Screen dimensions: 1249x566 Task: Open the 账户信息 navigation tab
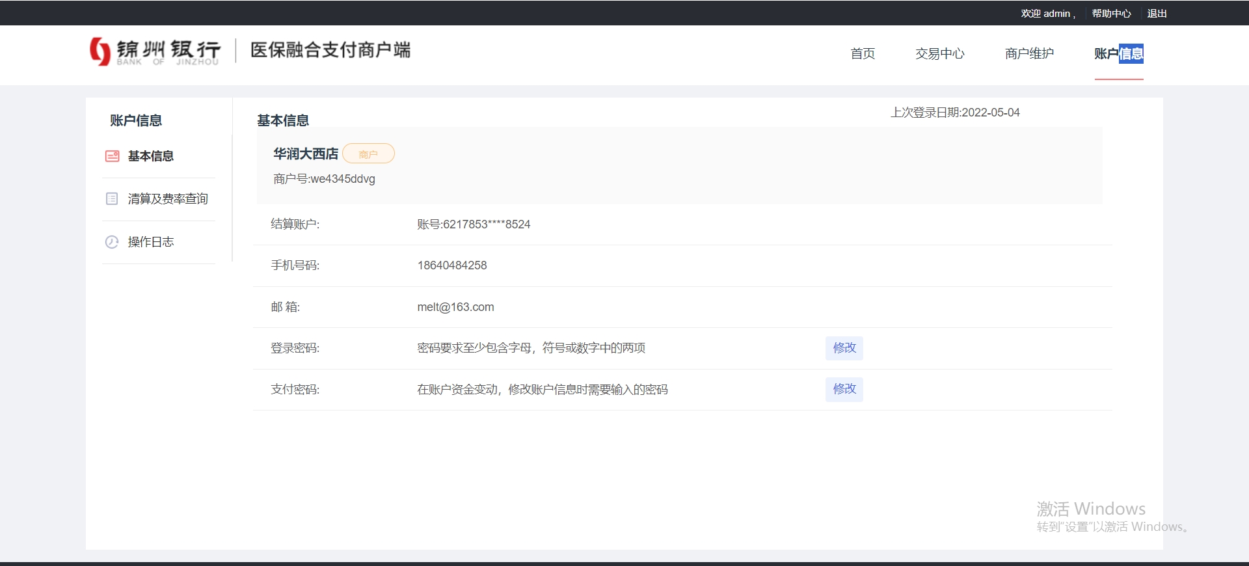(x=1119, y=53)
